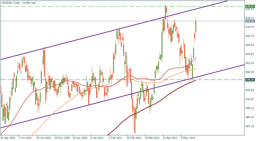
Task: Click the 473.19 price axis value
Action: point(250,126)
